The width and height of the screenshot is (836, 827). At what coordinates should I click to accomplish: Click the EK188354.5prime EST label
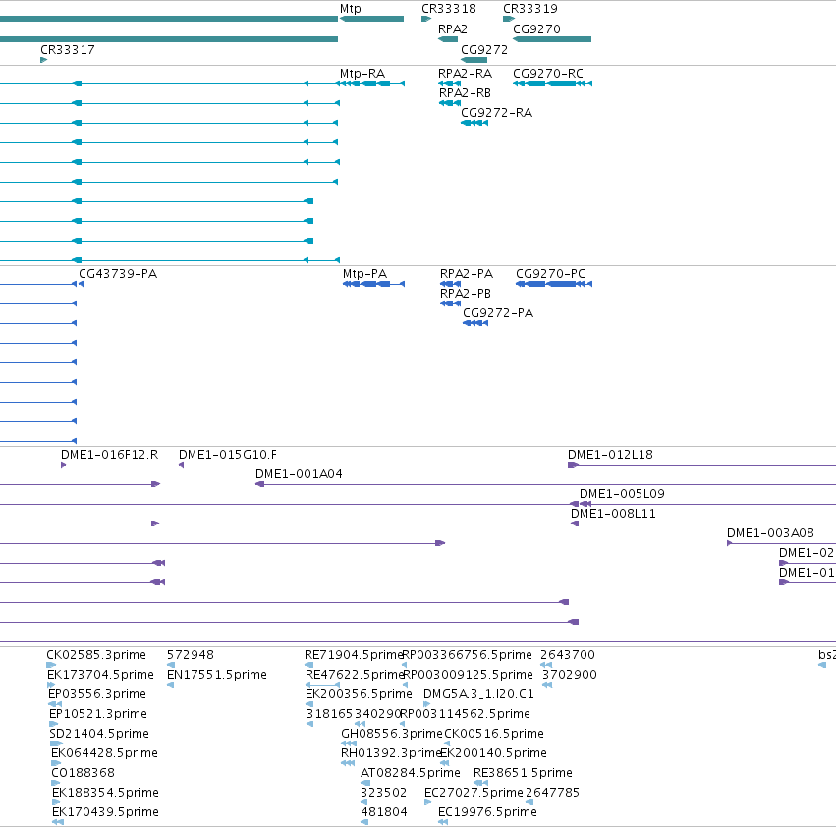(105, 793)
